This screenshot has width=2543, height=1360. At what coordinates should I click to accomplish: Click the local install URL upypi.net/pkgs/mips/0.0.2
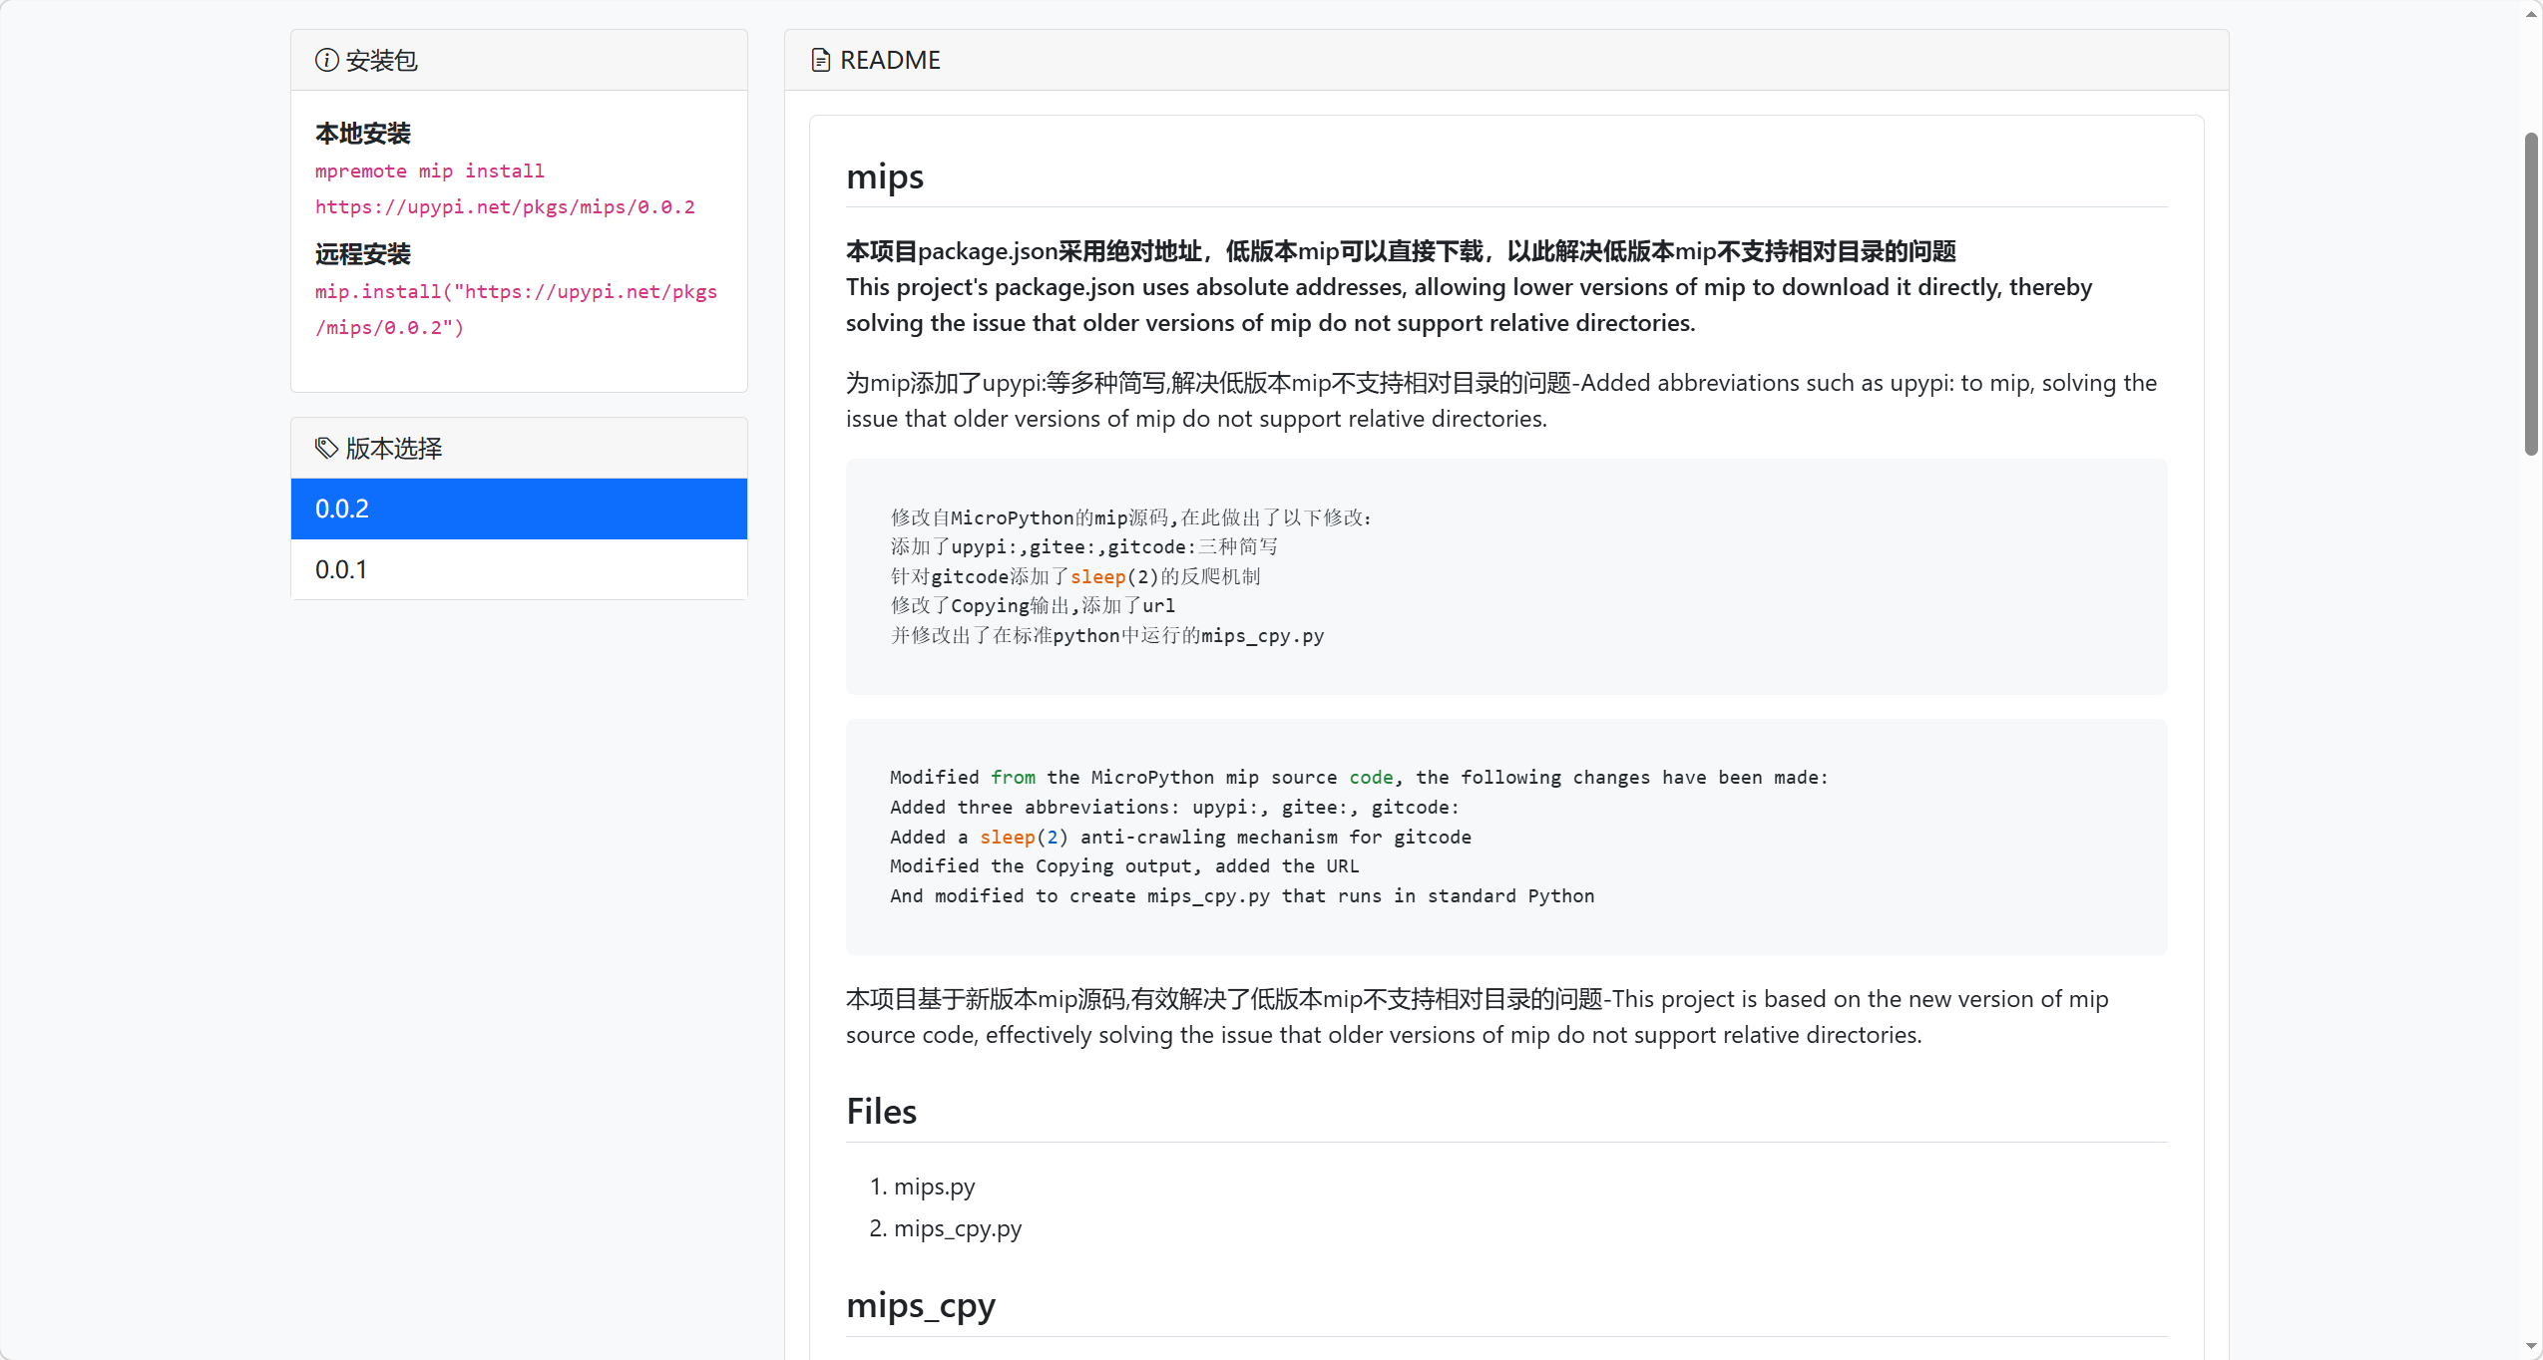pyautogui.click(x=505, y=206)
